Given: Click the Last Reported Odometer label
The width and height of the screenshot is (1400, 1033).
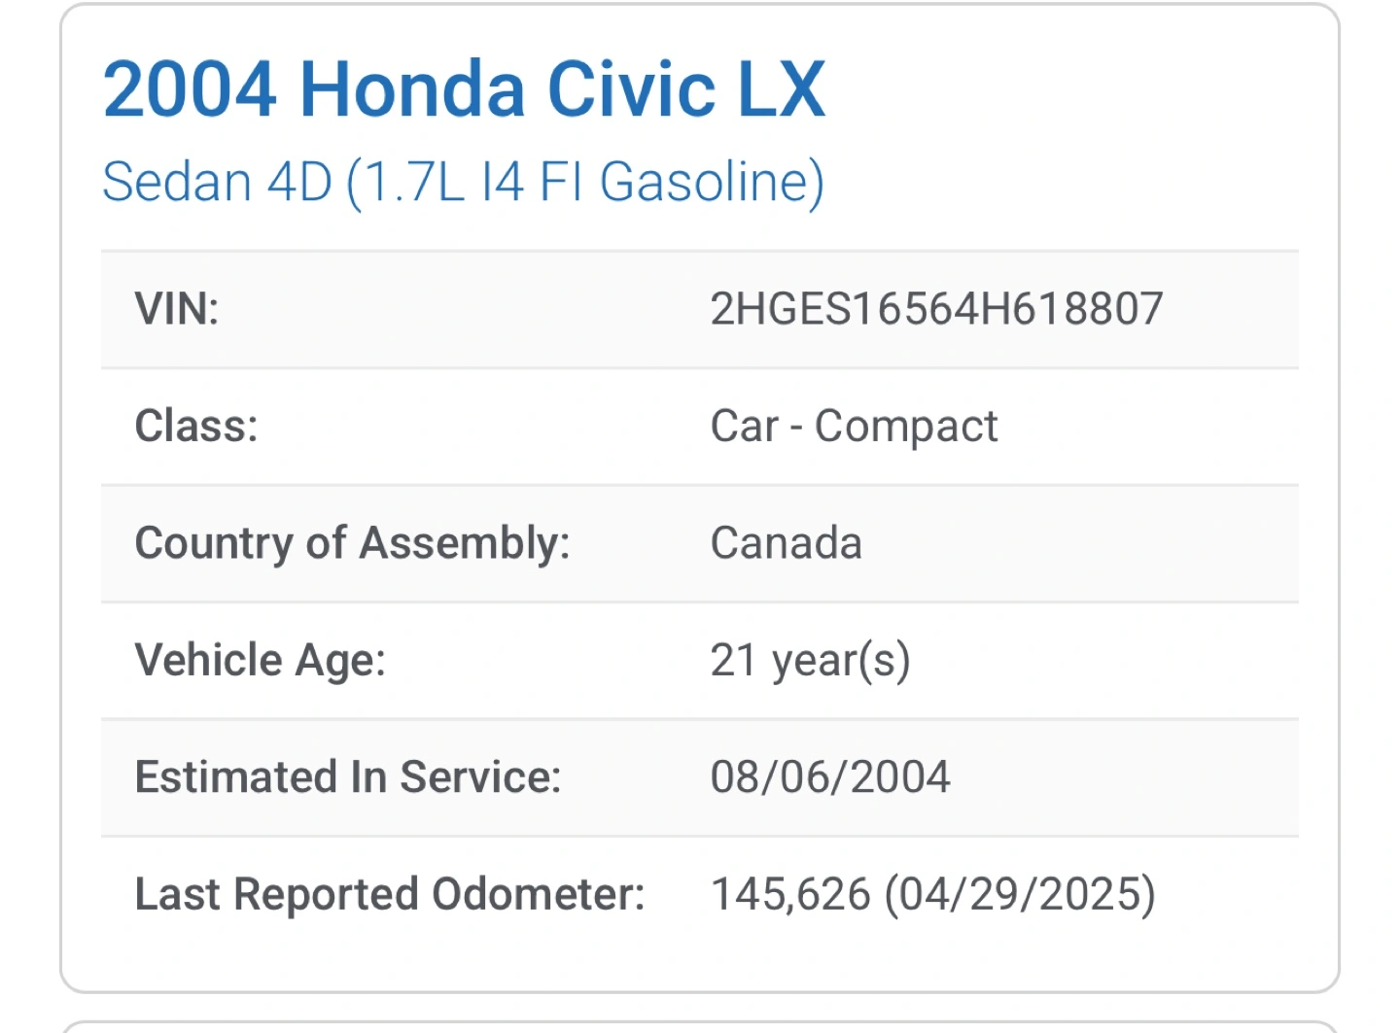Looking at the screenshot, I should pos(390,894).
